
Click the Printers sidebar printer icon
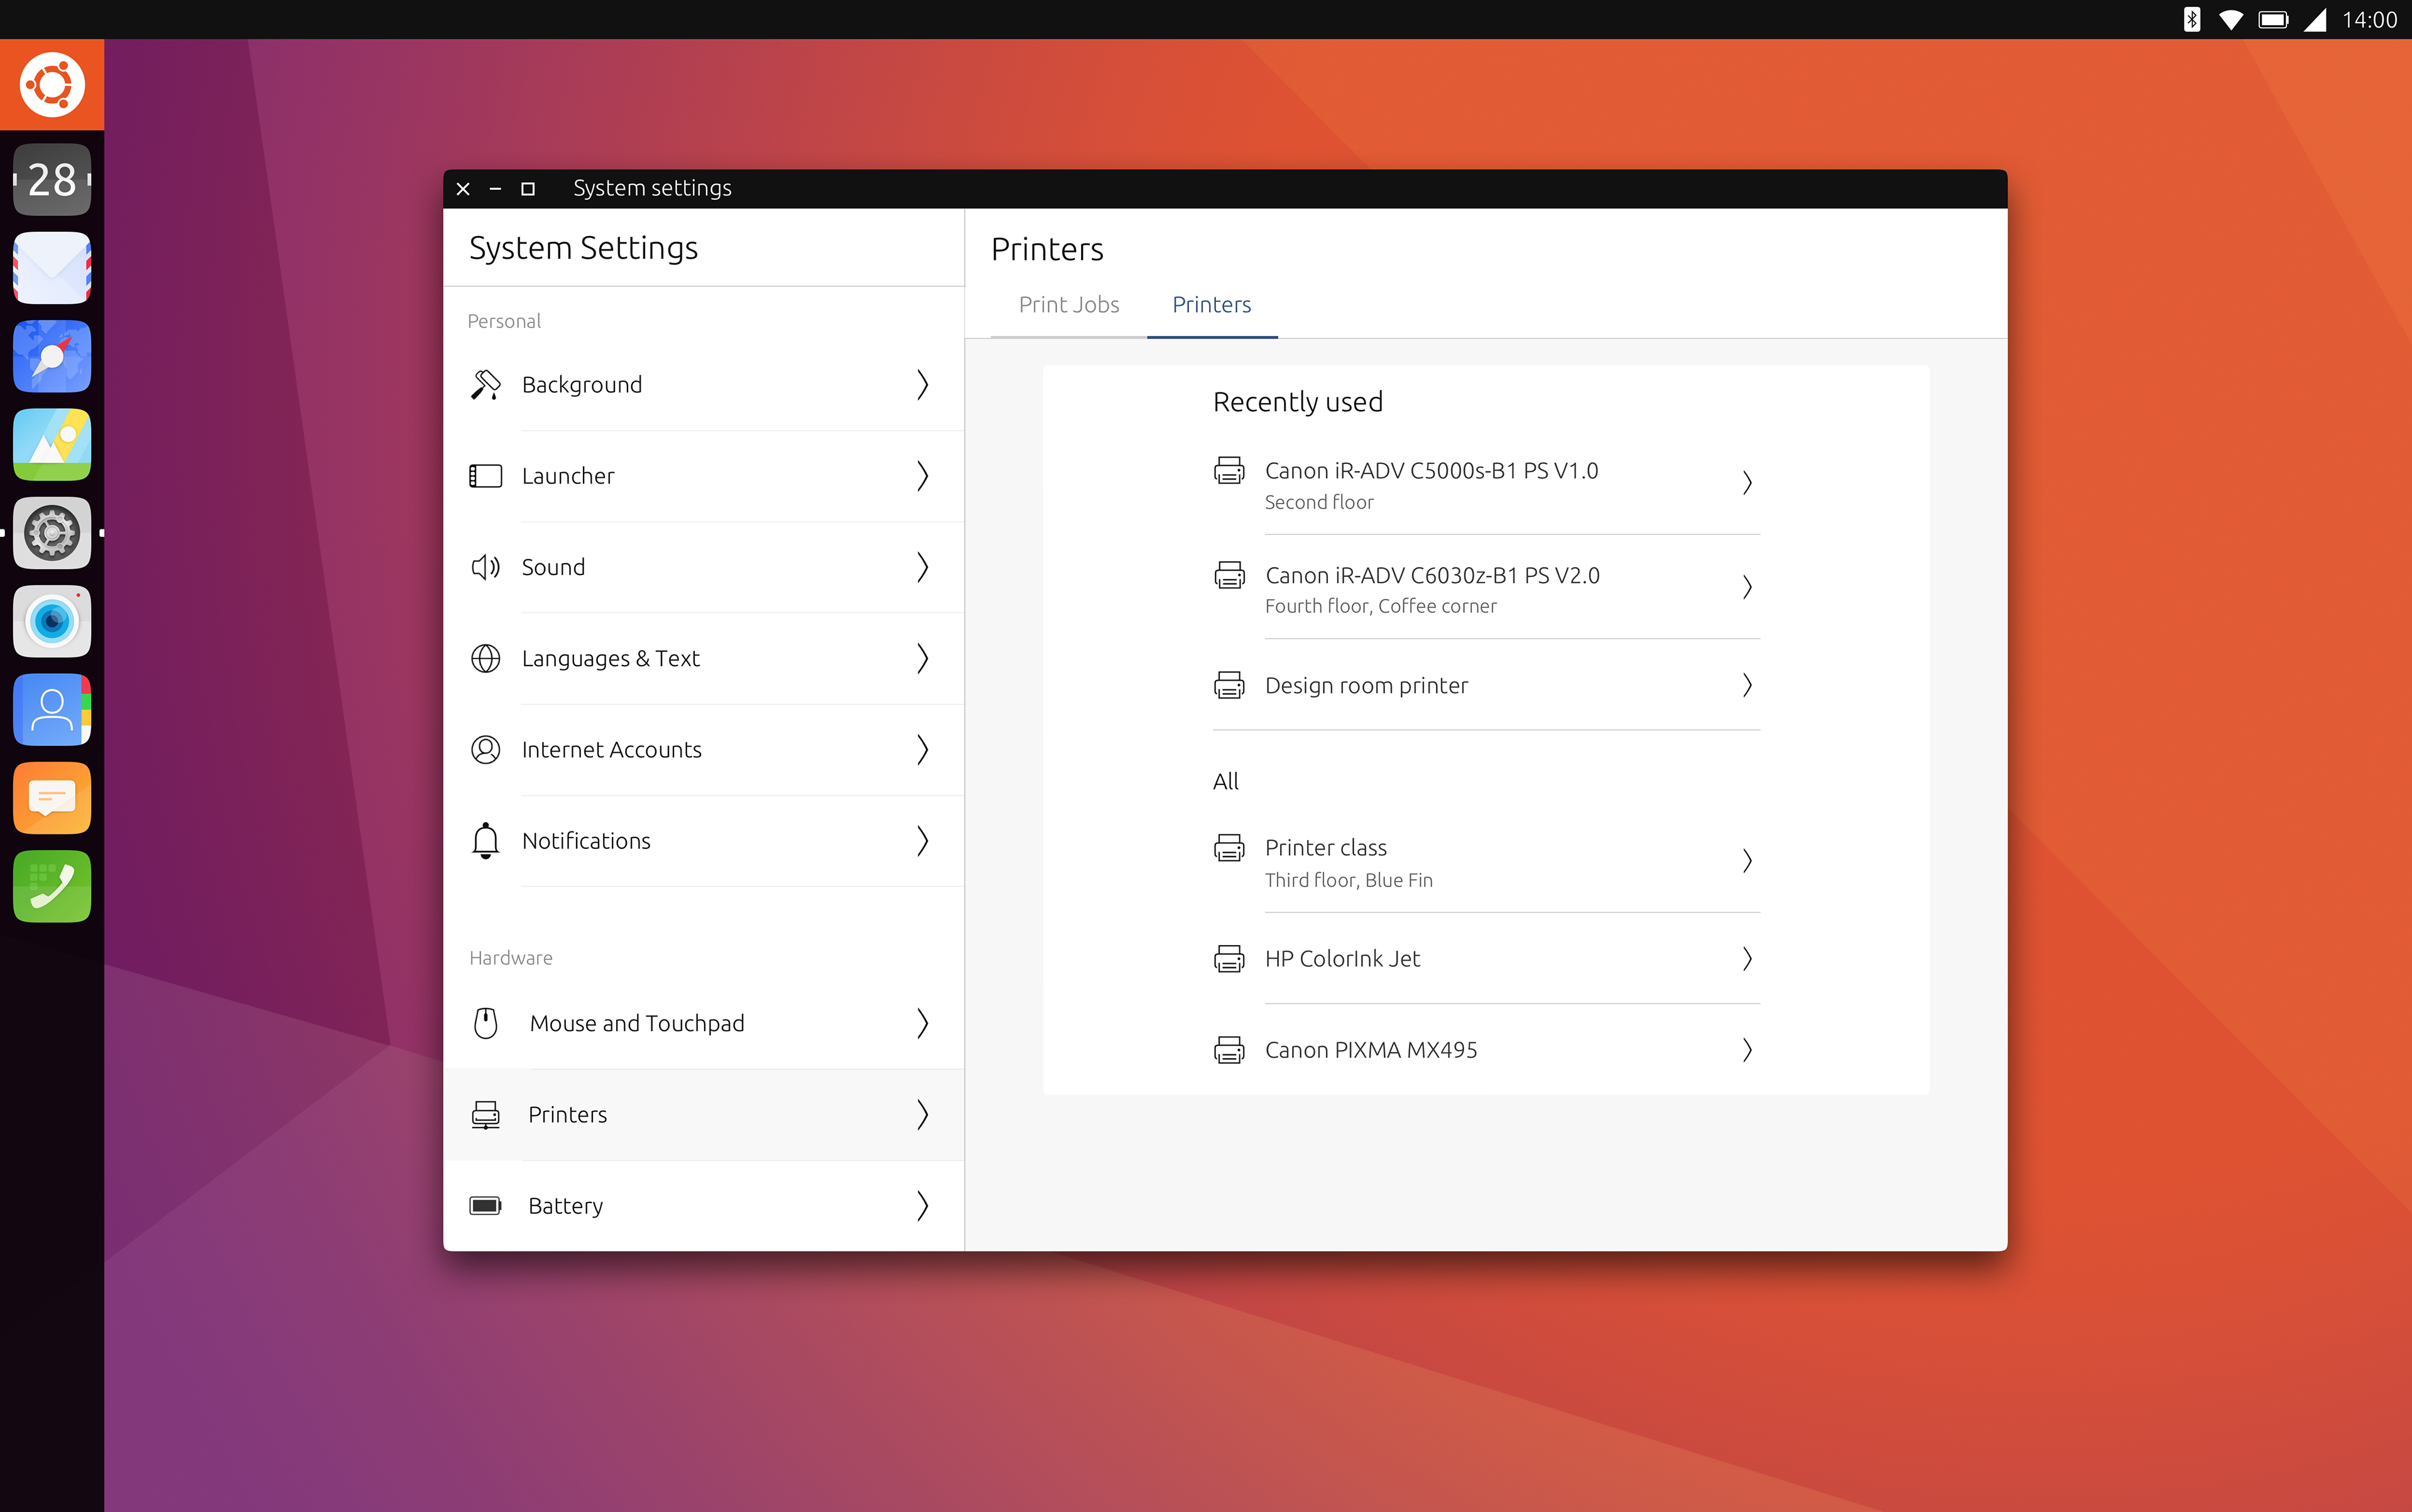pyautogui.click(x=485, y=1114)
